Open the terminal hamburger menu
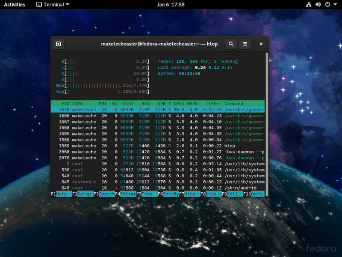The image size is (342, 257). pos(245,44)
